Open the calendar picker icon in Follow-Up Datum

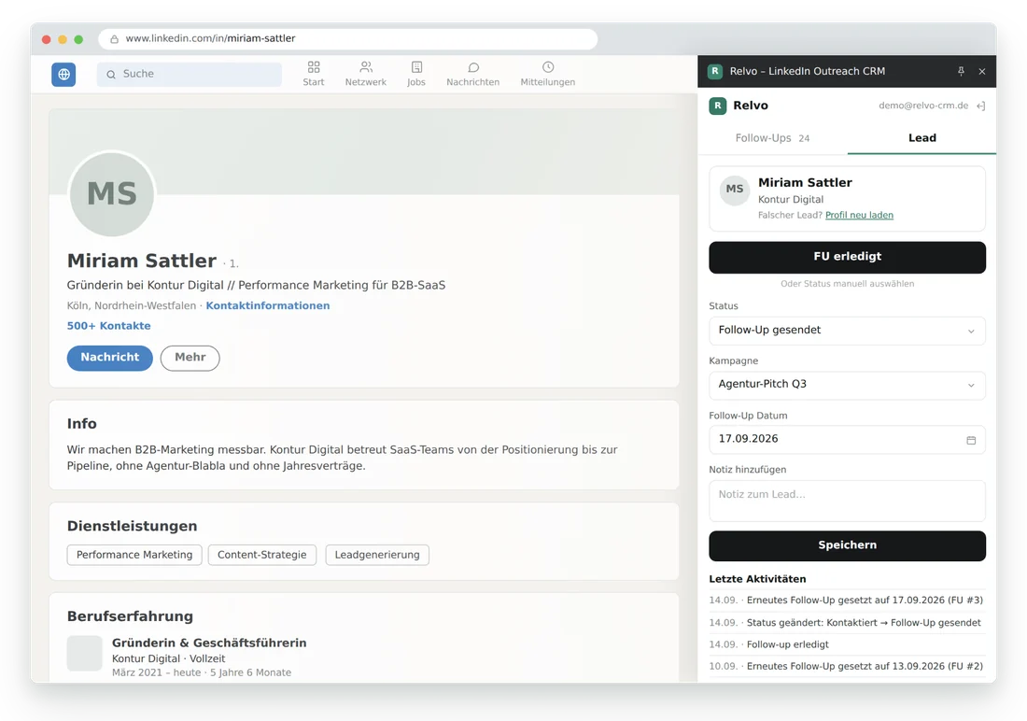pos(971,440)
